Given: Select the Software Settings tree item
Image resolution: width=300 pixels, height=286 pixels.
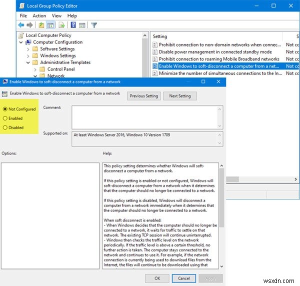Looking at the screenshot, I should (x=57, y=49).
